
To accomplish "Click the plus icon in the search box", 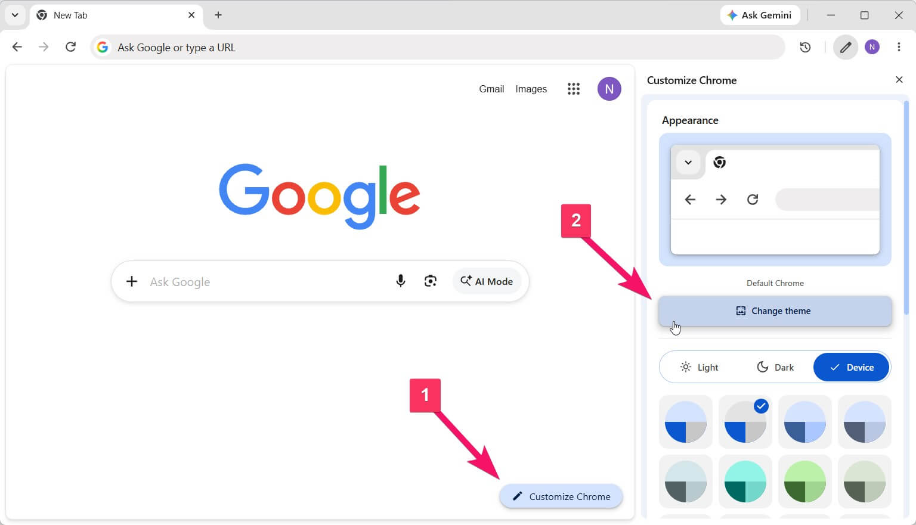I will (132, 281).
